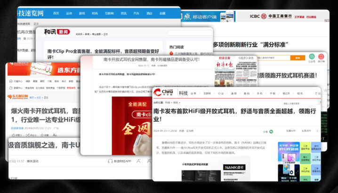Open the red 排行榜 icon

point(321,56)
